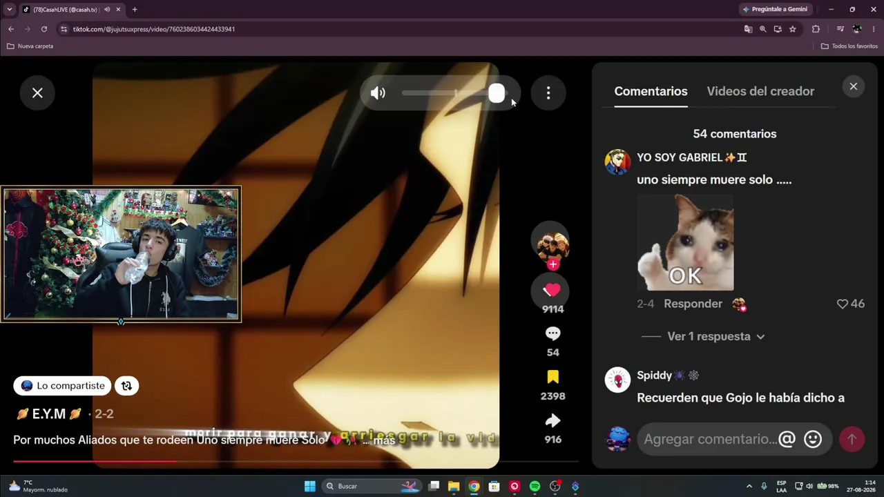Like YO SOY GABRIEL's comment

843,304
